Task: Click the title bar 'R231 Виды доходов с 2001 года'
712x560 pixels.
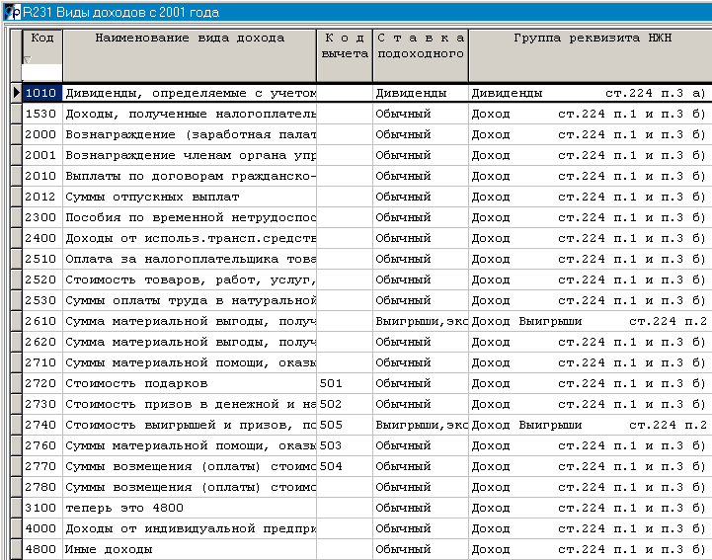Action: tap(120, 12)
